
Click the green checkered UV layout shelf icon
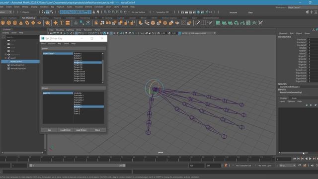pyautogui.click(x=248, y=23)
